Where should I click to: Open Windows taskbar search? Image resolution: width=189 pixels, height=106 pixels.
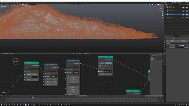click(4, 105)
